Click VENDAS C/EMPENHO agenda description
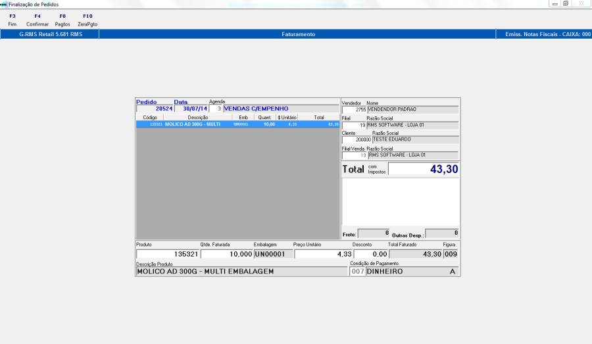 point(282,109)
